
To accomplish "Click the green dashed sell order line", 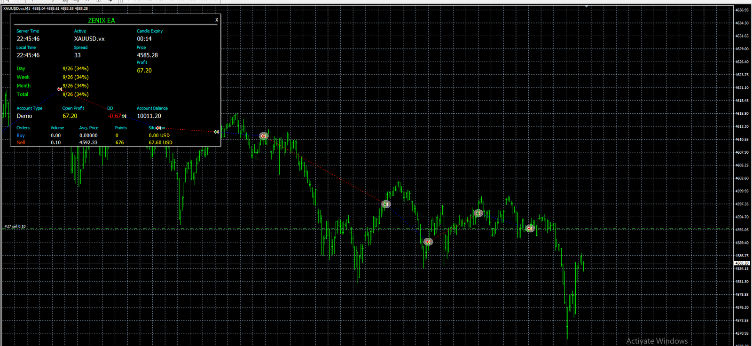I will click(367, 229).
